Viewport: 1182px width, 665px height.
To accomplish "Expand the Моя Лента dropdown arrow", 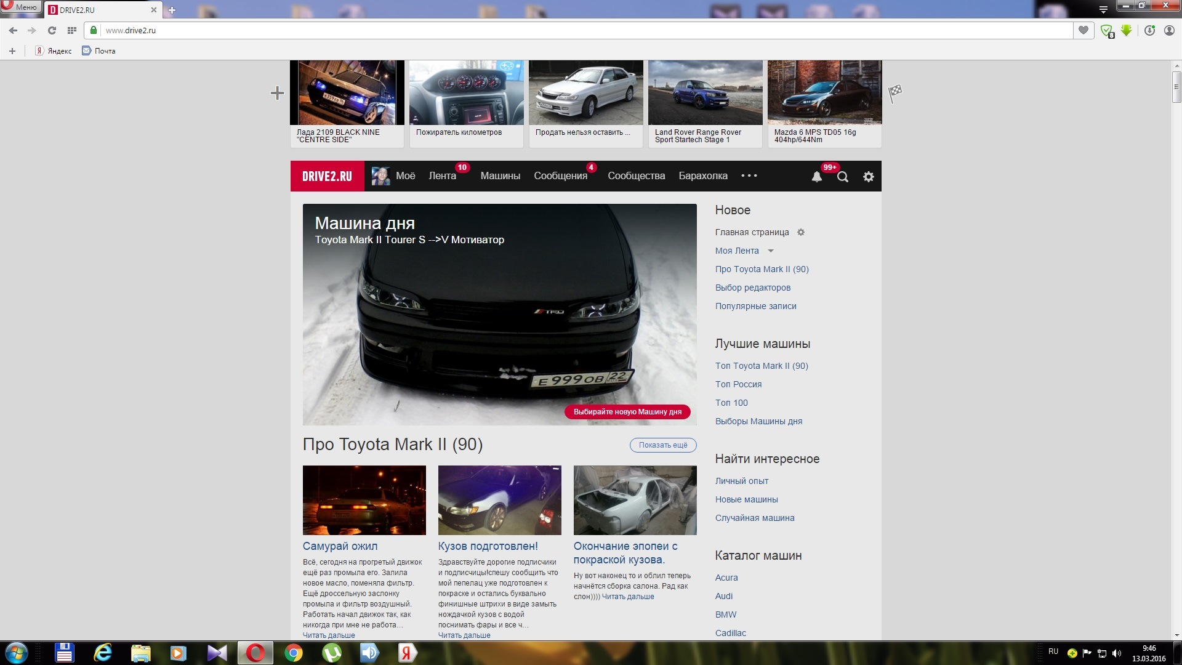I will [x=770, y=251].
